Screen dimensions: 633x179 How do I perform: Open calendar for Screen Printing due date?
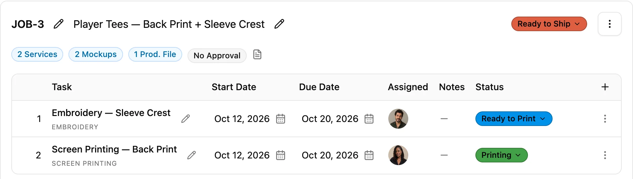(369, 155)
